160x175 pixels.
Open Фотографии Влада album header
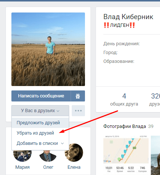pyautogui.click(x=125, y=126)
